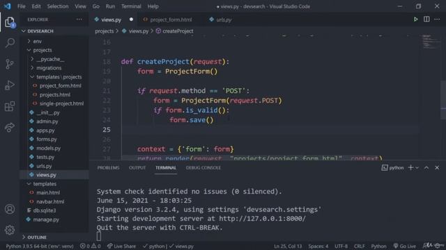
Task: Open the Search view in activity bar
Action: point(10,43)
